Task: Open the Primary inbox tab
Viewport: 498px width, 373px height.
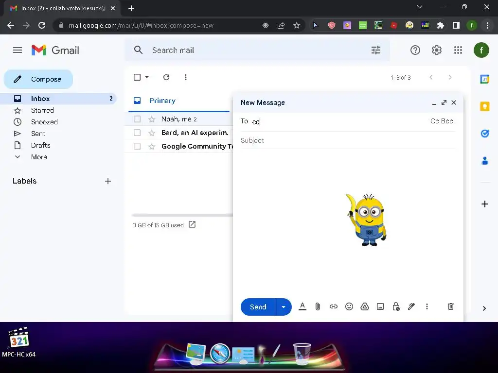Action: coord(179,101)
